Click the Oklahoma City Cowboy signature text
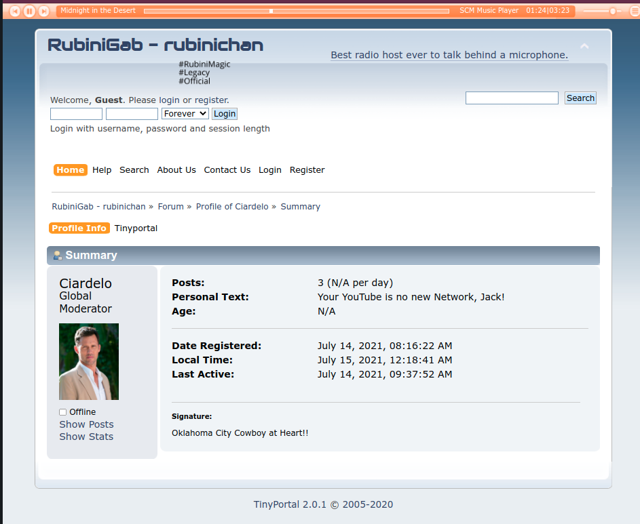 240,433
